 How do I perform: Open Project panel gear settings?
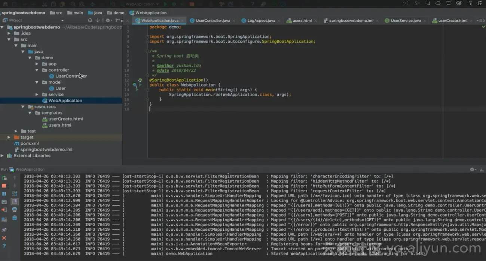(108, 20)
